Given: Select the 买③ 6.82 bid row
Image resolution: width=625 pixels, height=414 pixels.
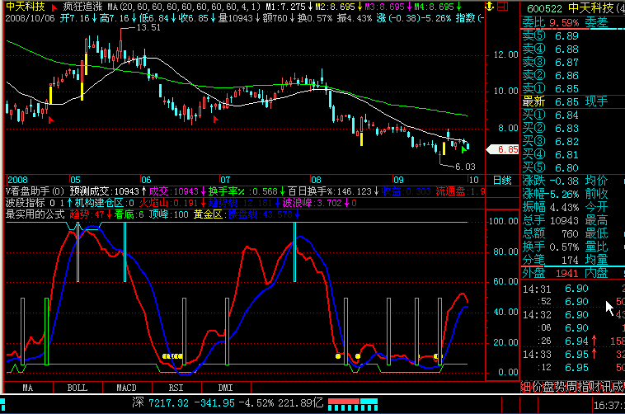Looking at the screenshot, I should pyautogui.click(x=573, y=141).
